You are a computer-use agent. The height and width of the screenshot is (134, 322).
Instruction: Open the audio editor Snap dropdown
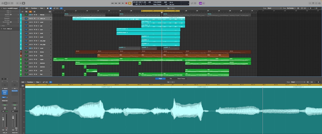[x=298, y=82]
